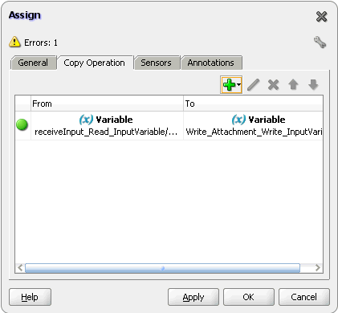
Task: Move selected operation up with arrow icon
Action: 293,85
